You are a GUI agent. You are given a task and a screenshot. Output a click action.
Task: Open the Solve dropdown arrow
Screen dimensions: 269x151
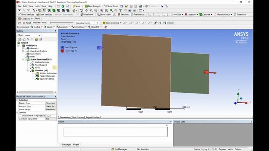[x=83, y=6]
